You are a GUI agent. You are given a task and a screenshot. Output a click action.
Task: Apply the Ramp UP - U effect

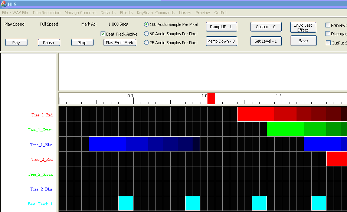[221, 27]
